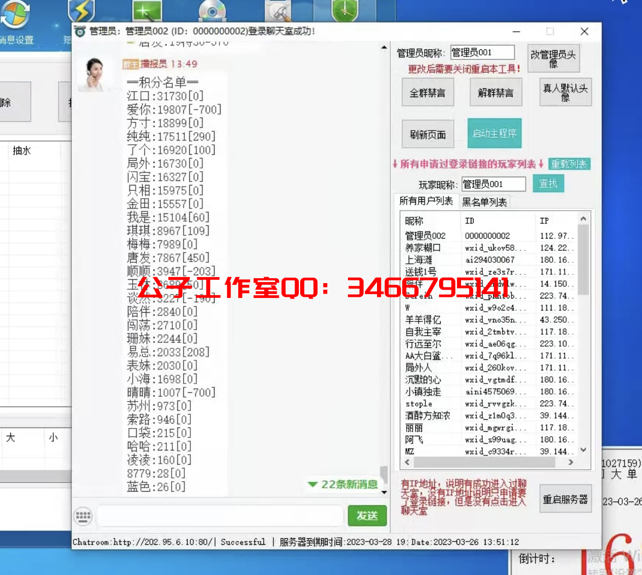
Task: Select user row 沉默的心
Action: 488,379
